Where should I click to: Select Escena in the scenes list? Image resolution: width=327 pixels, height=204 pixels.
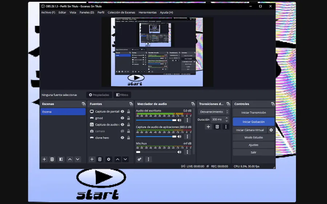pos(63,112)
